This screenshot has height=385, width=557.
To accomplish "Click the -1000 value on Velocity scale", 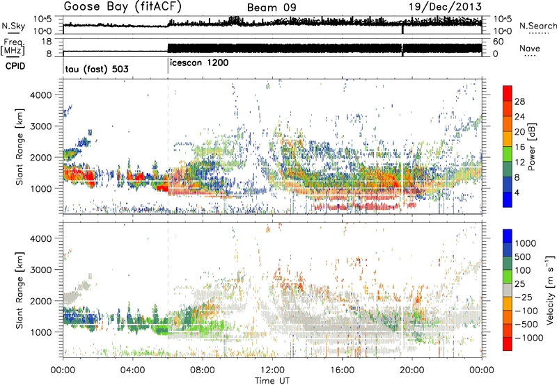I will pos(529,338).
